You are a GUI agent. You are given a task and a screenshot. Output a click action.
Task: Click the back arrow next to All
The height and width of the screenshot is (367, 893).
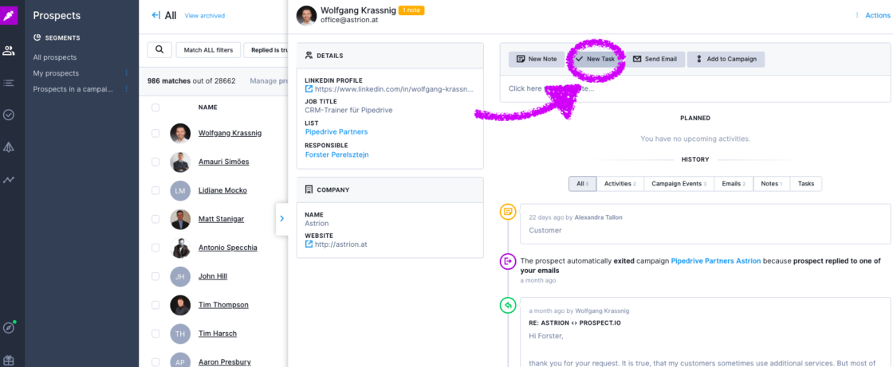[x=155, y=15]
